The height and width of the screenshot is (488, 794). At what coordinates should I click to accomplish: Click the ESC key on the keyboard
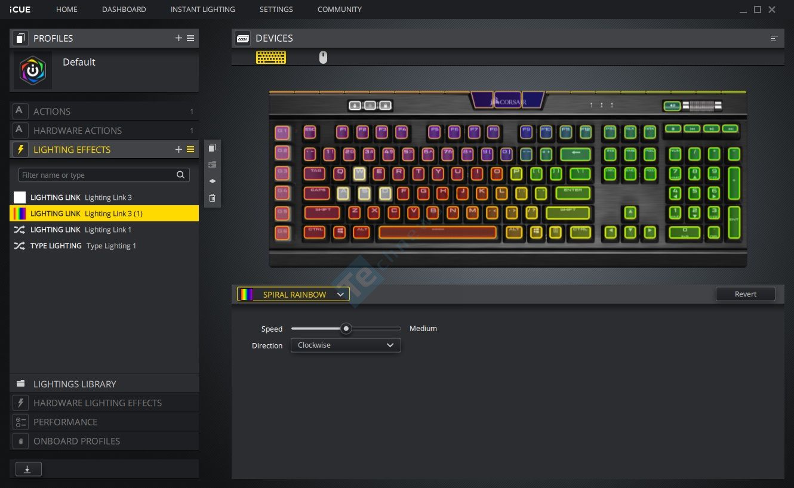(310, 132)
